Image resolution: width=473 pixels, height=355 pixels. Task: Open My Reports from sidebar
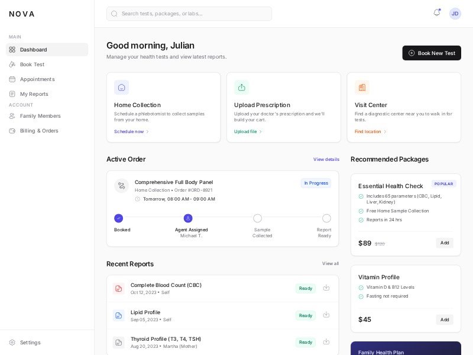pyautogui.click(x=34, y=94)
